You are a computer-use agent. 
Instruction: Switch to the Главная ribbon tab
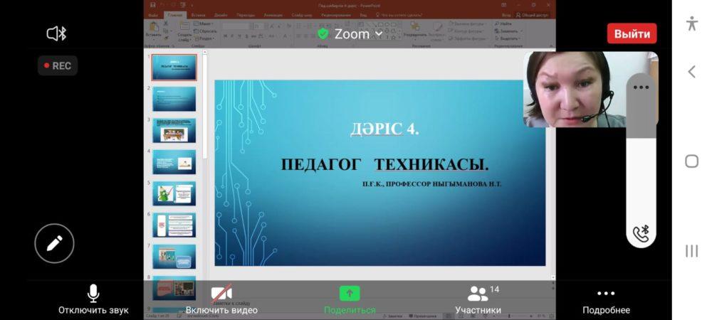tap(175, 16)
